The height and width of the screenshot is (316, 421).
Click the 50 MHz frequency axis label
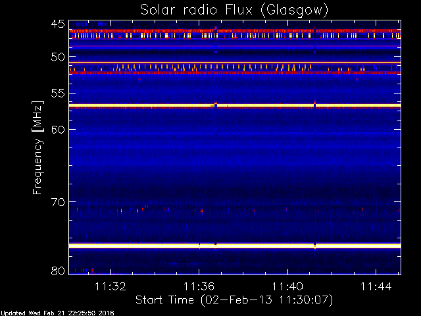click(58, 57)
